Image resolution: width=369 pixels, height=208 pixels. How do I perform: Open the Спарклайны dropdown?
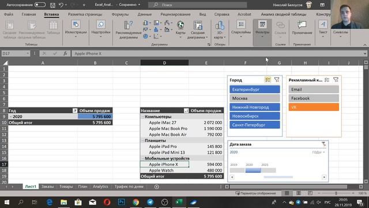coord(241,29)
